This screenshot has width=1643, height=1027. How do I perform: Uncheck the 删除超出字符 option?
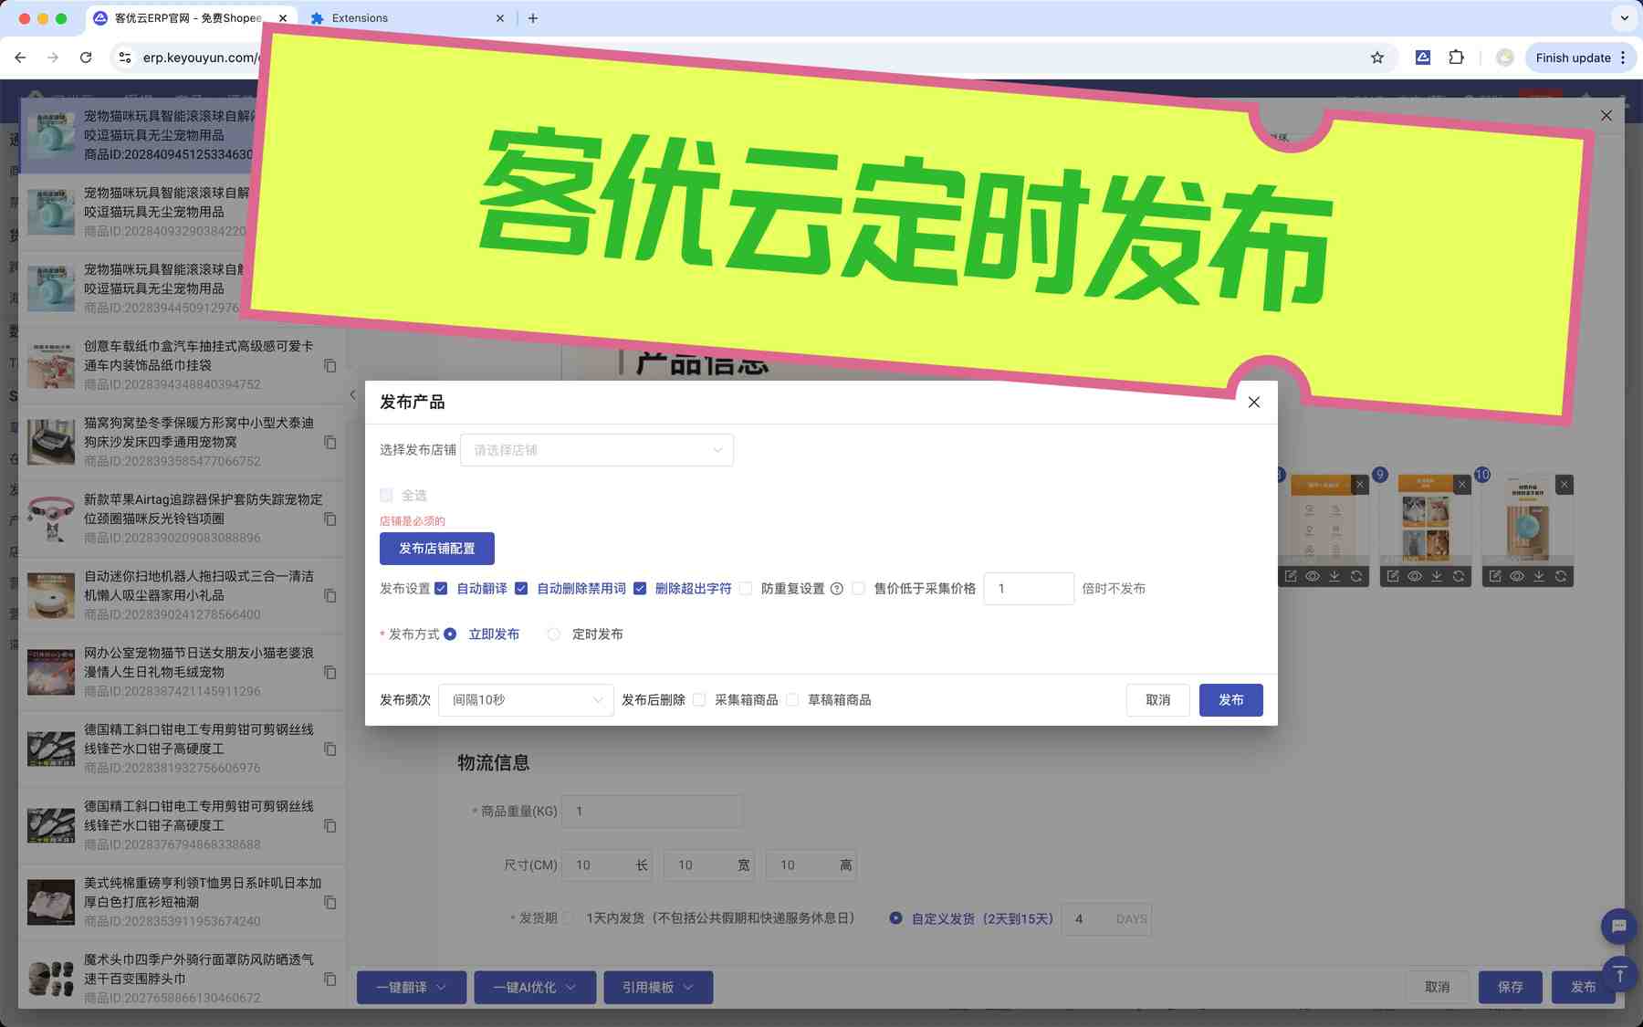point(640,589)
